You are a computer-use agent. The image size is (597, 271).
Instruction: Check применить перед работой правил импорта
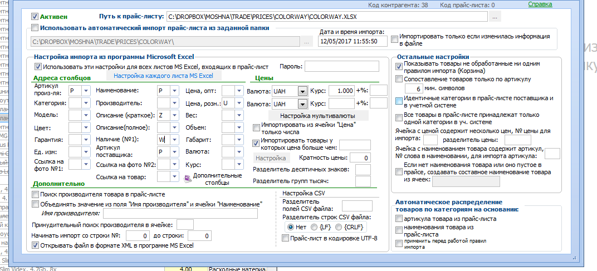click(399, 243)
